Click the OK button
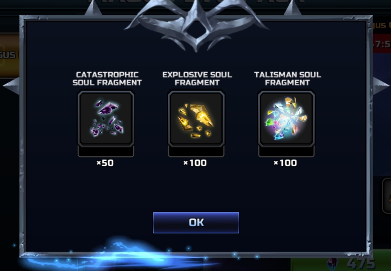The height and width of the screenshot is (271, 391). (x=196, y=223)
